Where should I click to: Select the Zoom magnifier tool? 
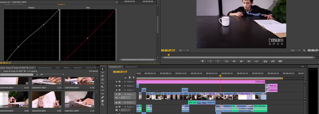pyautogui.click(x=102, y=104)
